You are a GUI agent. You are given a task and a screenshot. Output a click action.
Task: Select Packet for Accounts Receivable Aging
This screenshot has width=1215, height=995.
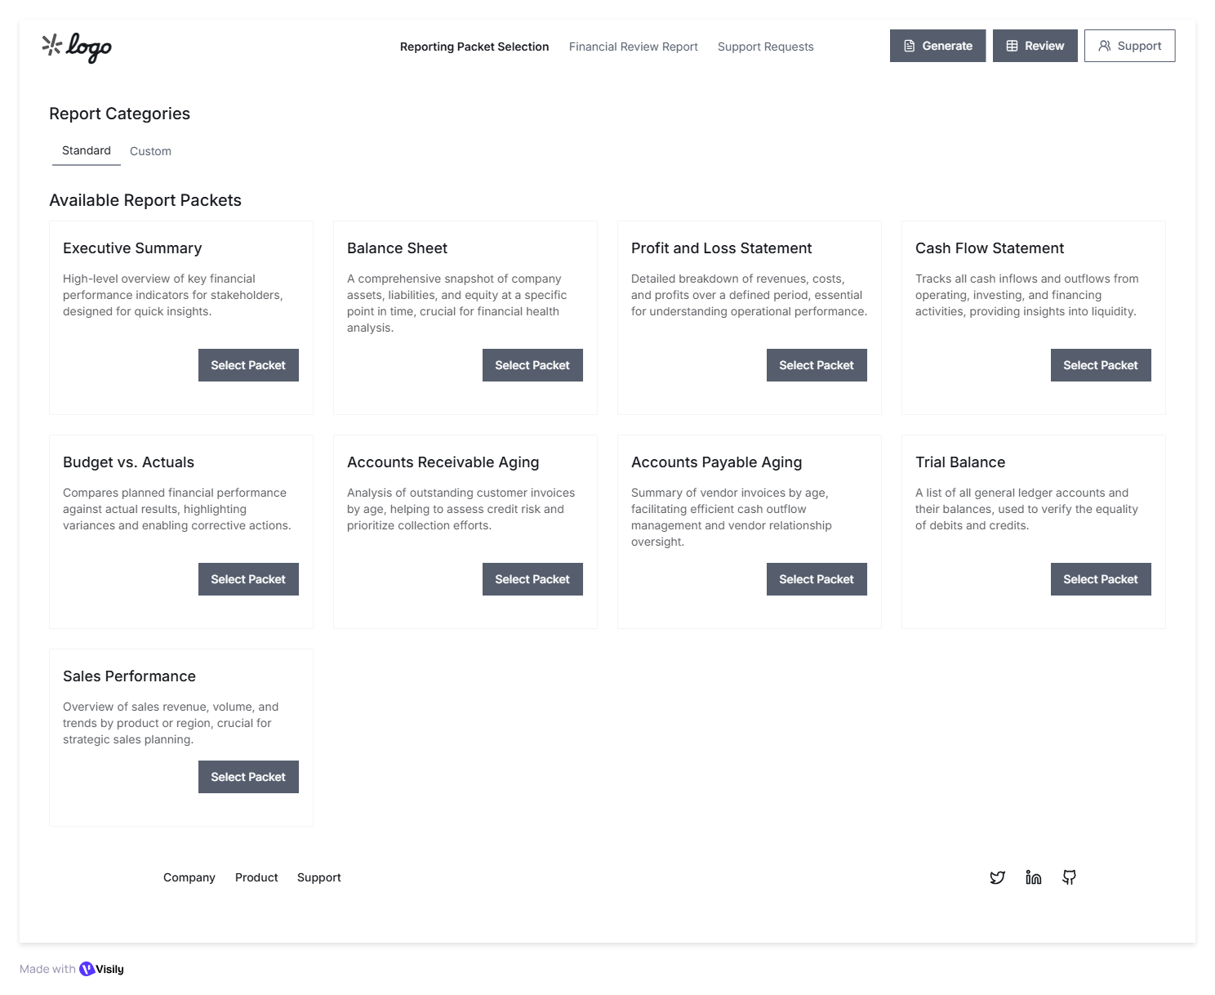tap(532, 579)
